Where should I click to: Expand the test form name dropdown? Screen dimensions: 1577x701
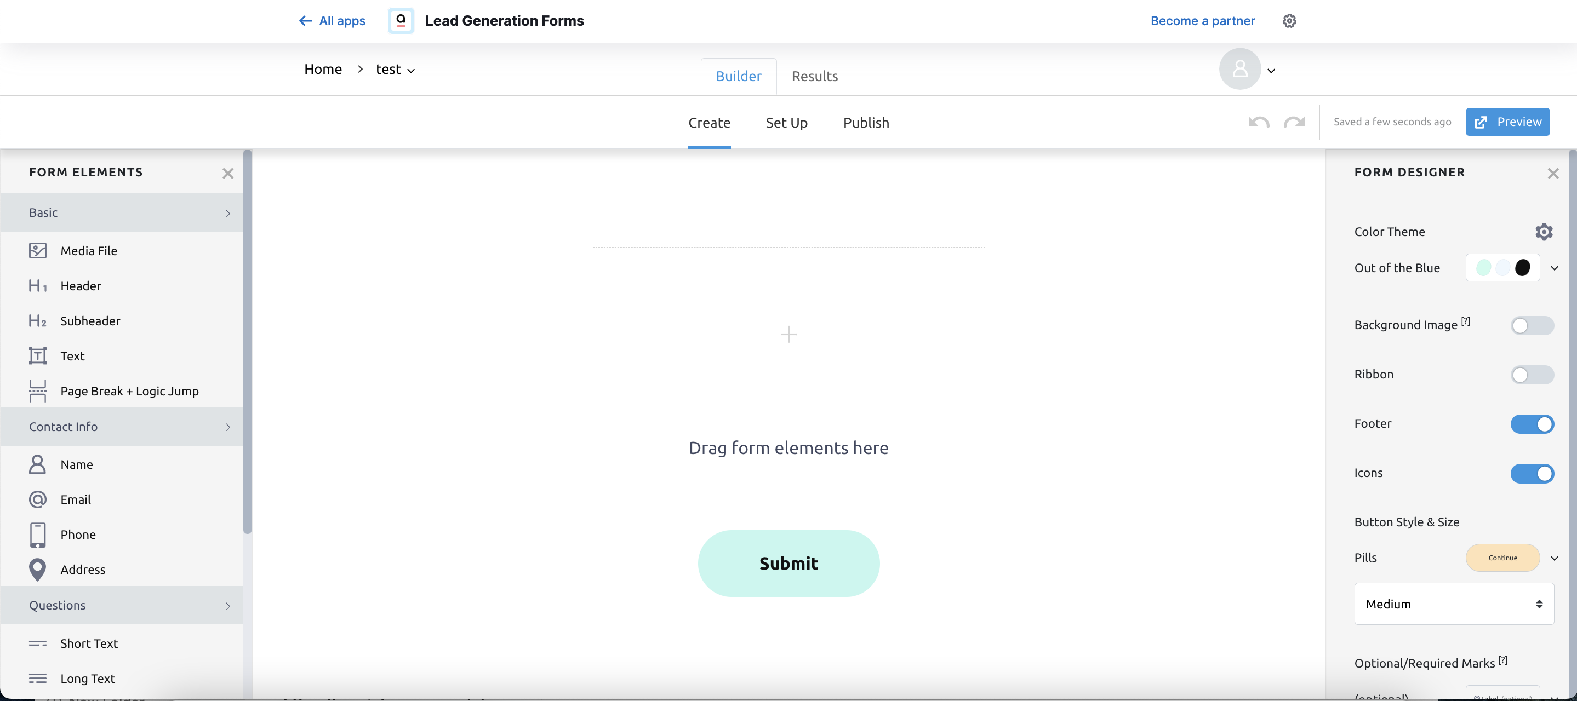point(396,70)
